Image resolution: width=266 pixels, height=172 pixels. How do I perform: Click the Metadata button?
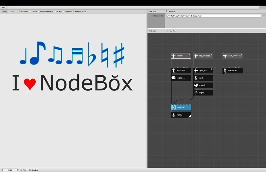[x=171, y=11]
